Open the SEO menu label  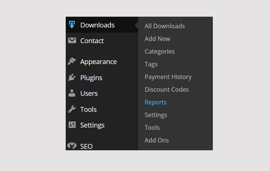[86, 146]
